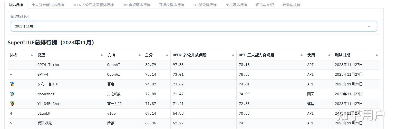Click the 月之暗面 organization cell

(x=124, y=94)
